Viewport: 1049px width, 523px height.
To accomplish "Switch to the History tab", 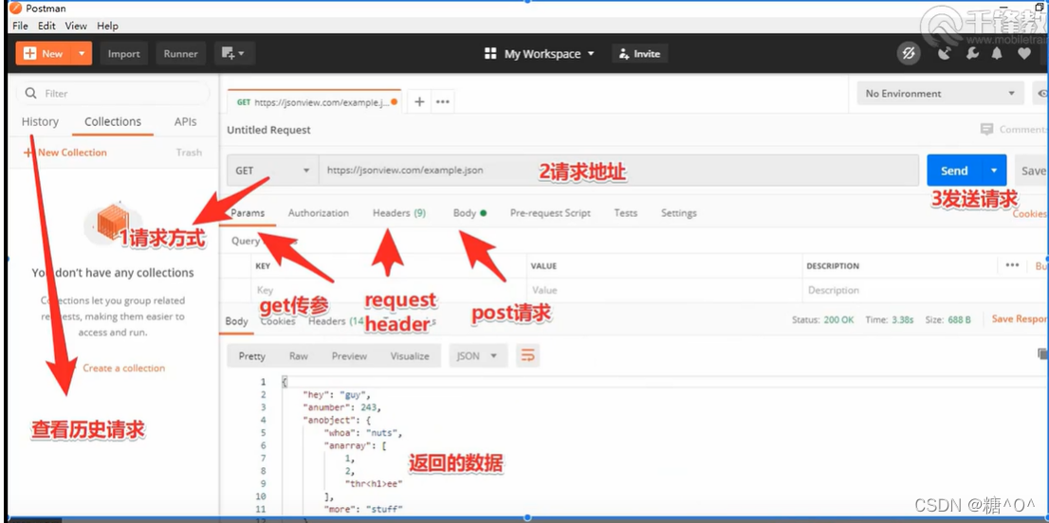I will pos(40,121).
